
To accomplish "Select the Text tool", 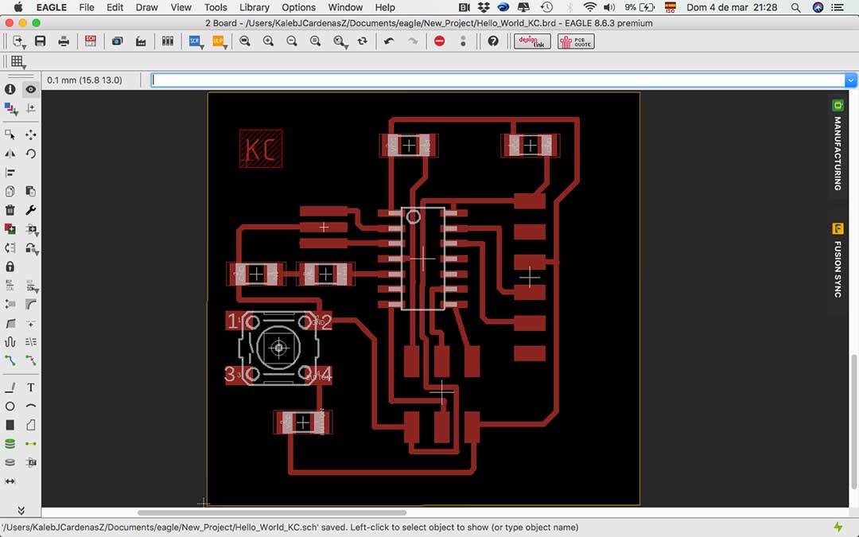I will pyautogui.click(x=31, y=387).
